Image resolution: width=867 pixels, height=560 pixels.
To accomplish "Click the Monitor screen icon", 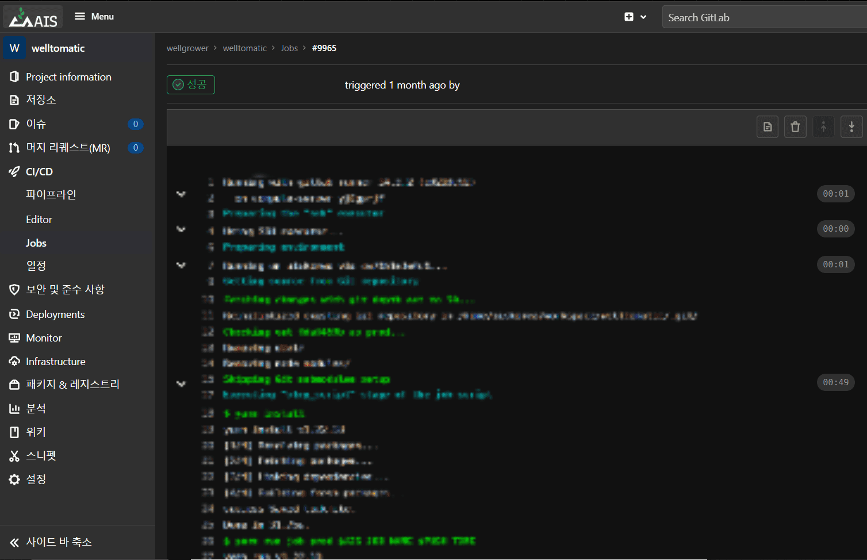I will (x=14, y=338).
